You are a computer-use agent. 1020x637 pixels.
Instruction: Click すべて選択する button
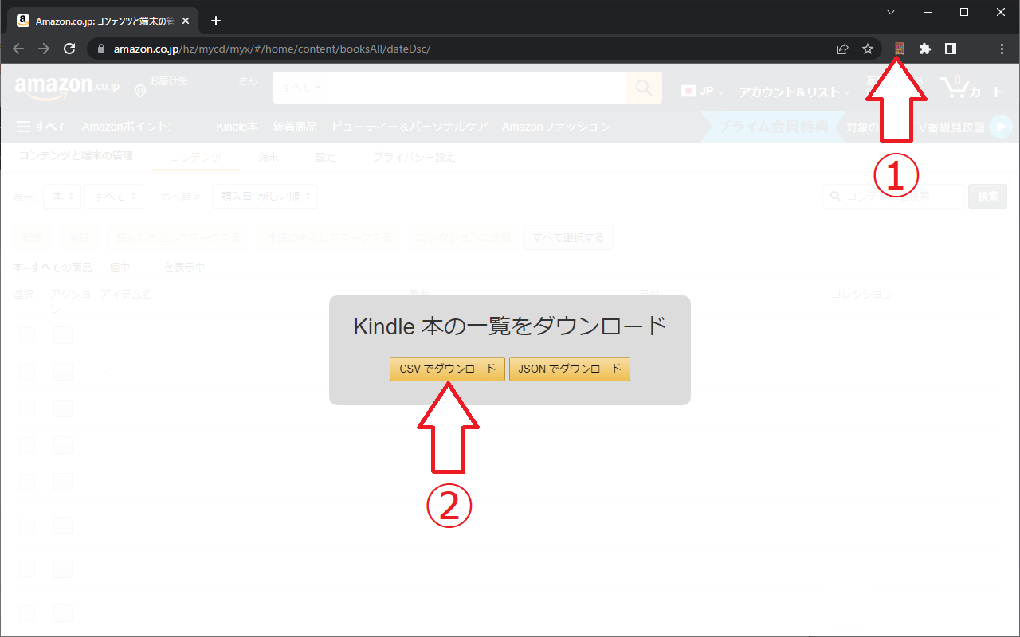568,237
